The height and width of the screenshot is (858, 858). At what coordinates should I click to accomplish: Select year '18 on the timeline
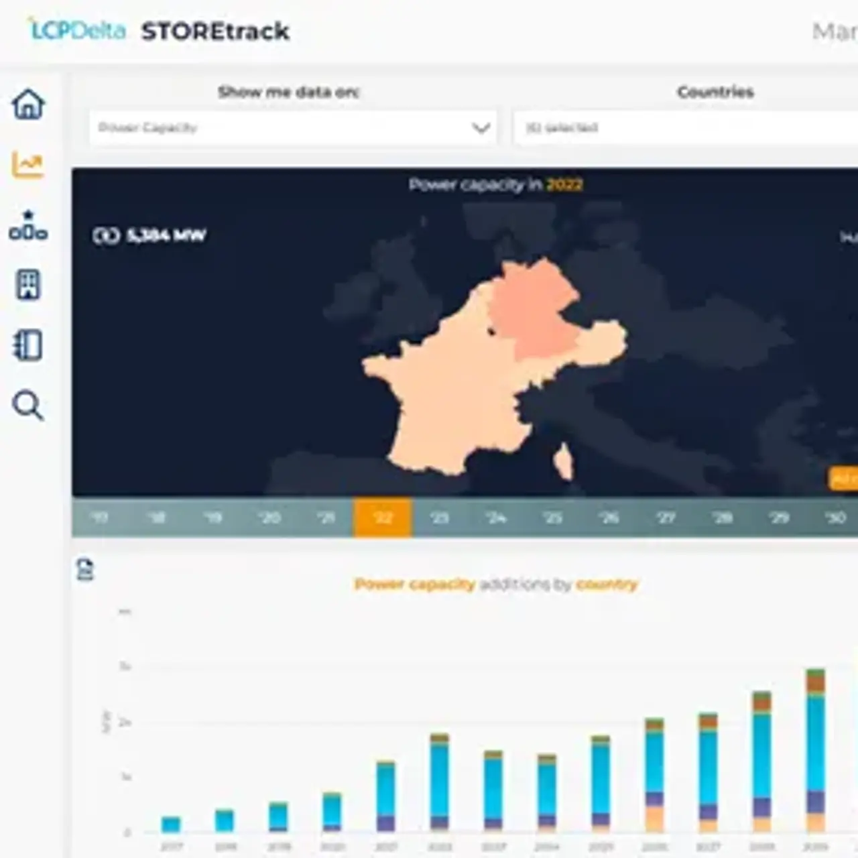156,517
